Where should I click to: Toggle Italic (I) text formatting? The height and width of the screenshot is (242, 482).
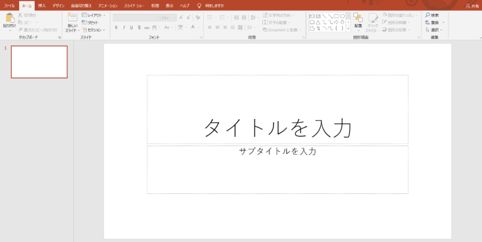(124, 27)
